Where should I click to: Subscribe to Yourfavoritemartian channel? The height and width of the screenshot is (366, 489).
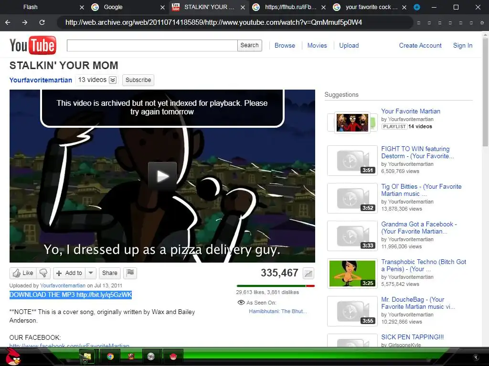(x=138, y=80)
